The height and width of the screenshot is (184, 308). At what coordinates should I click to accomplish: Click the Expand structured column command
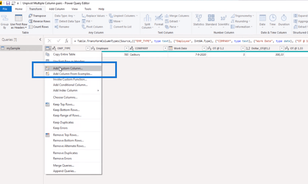pos(300,16)
